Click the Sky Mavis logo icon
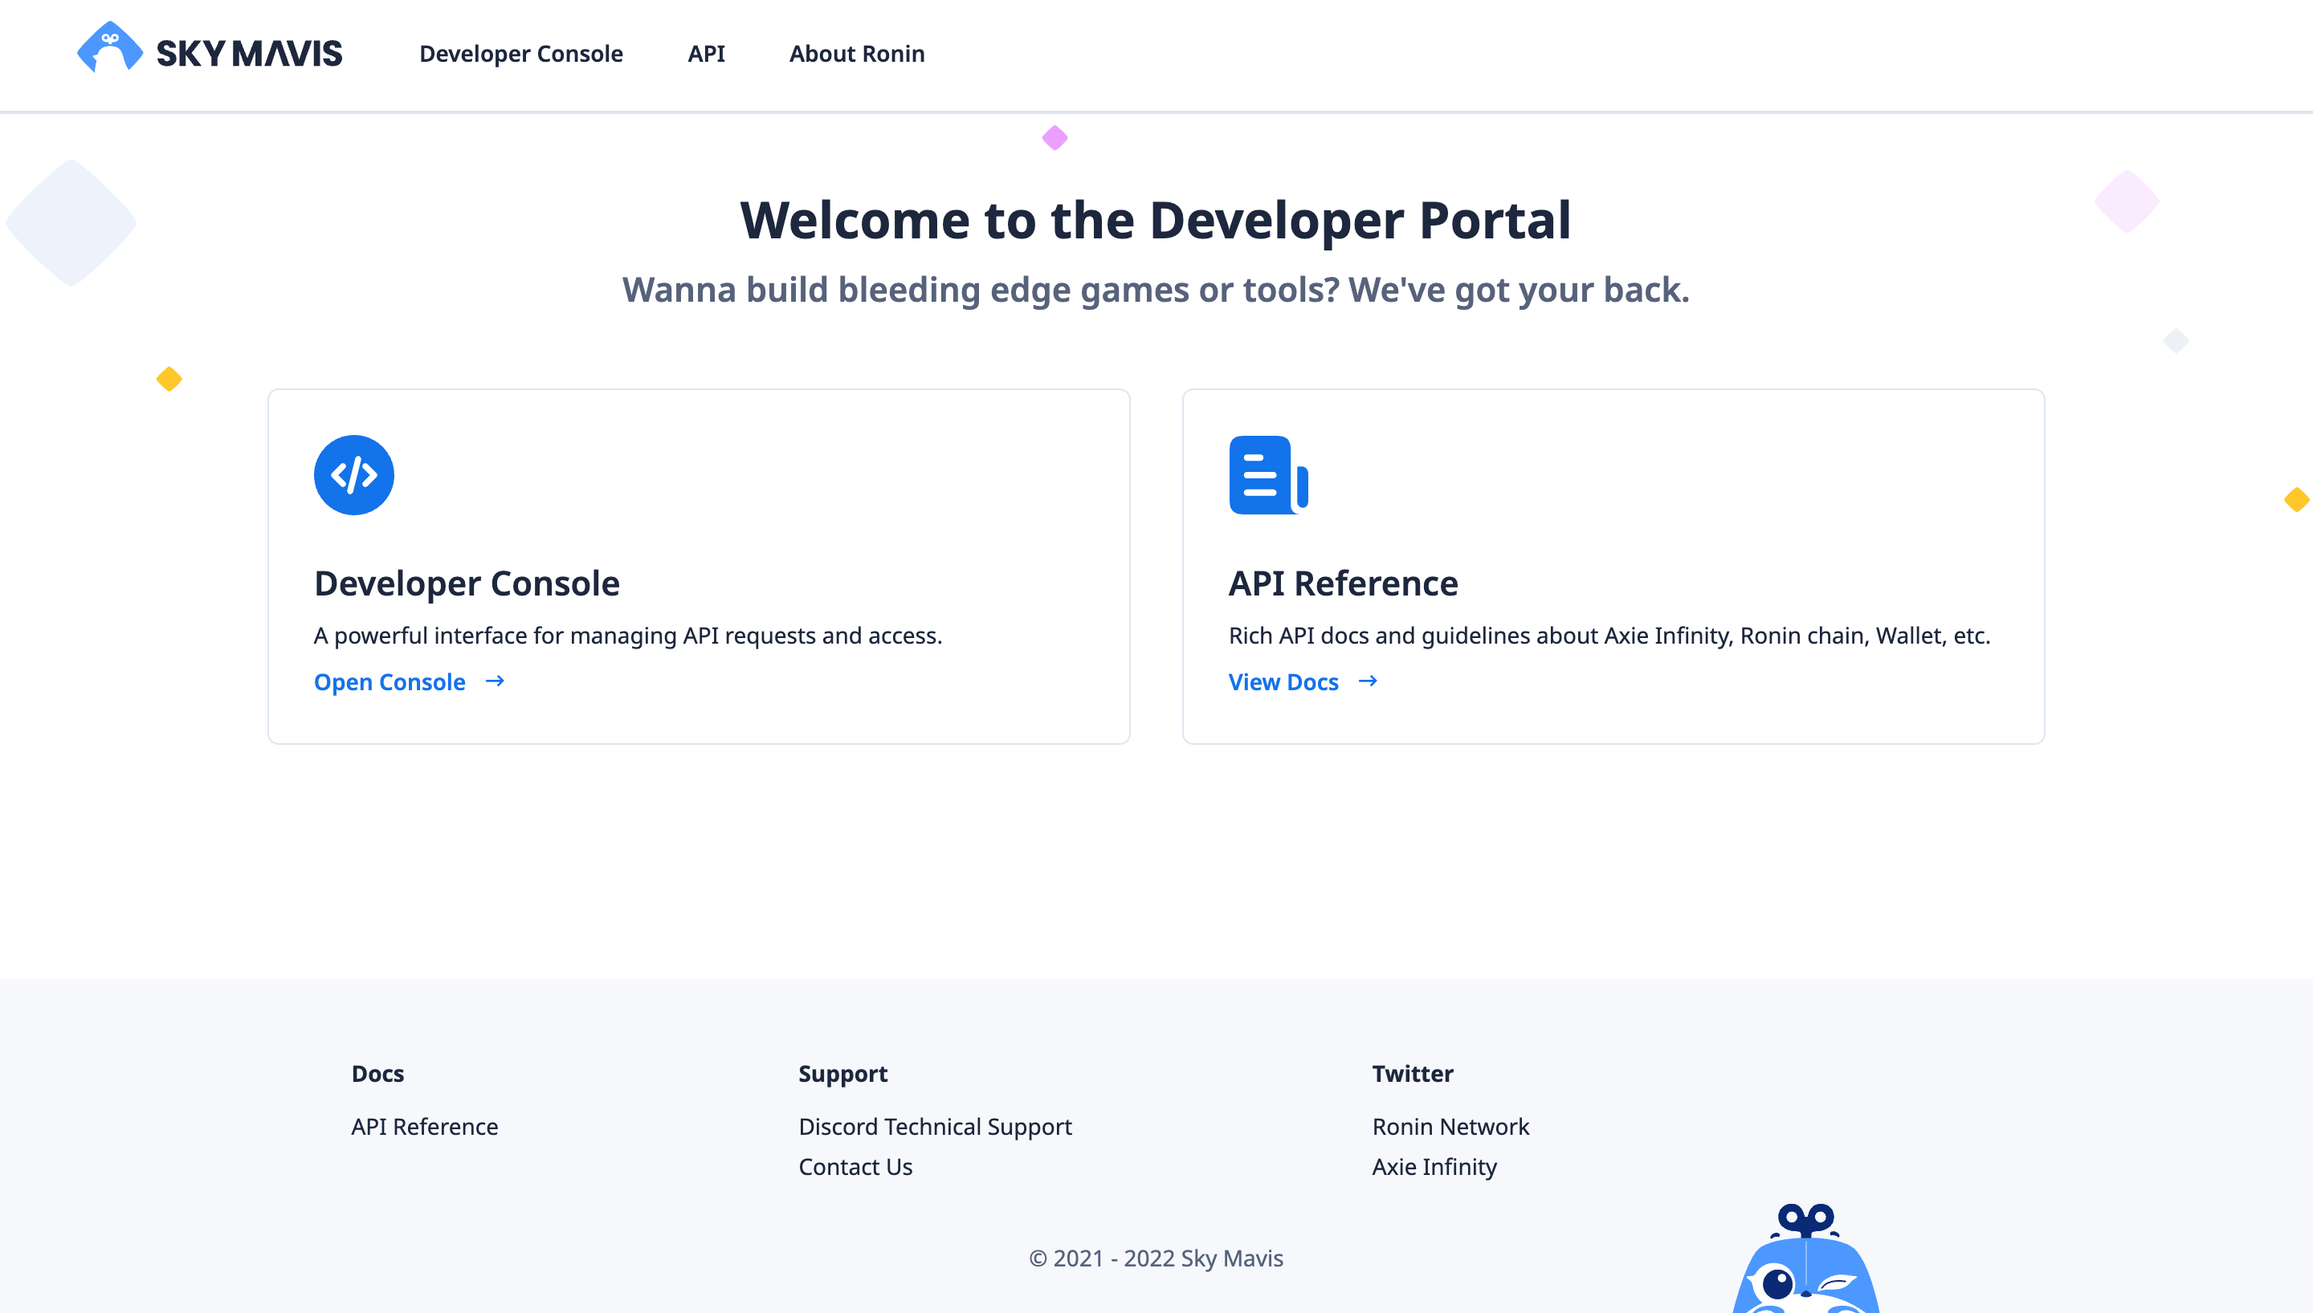 (x=109, y=48)
